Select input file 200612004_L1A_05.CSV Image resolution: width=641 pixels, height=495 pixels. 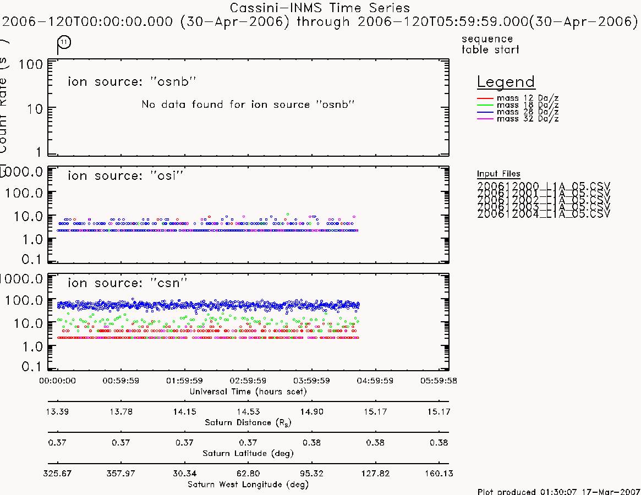coord(544,214)
